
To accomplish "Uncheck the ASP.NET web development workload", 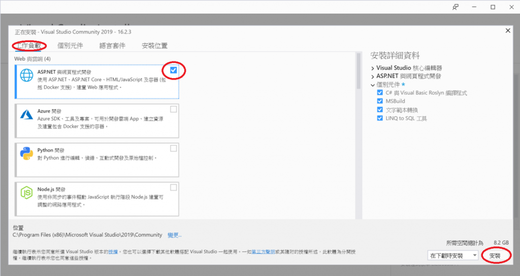I will (174, 70).
